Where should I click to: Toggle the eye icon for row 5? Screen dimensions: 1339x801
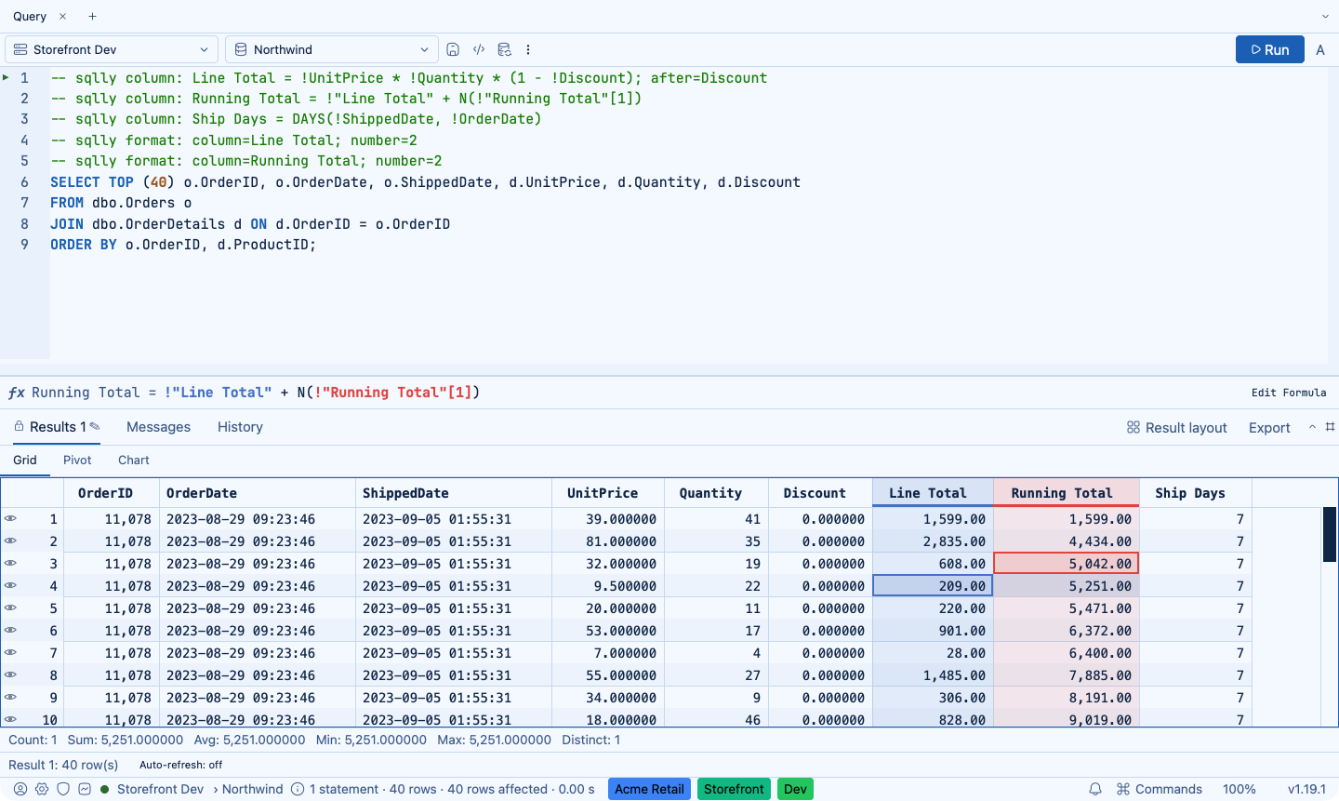[x=10, y=607]
